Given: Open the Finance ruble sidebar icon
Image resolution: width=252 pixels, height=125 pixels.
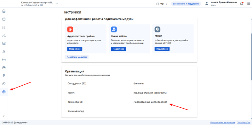Looking at the screenshot, I should tap(4, 76).
